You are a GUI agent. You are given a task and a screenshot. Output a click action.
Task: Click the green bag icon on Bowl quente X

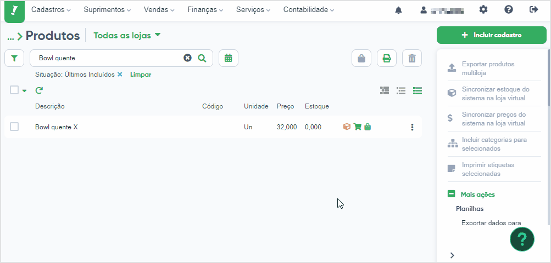pos(368,127)
